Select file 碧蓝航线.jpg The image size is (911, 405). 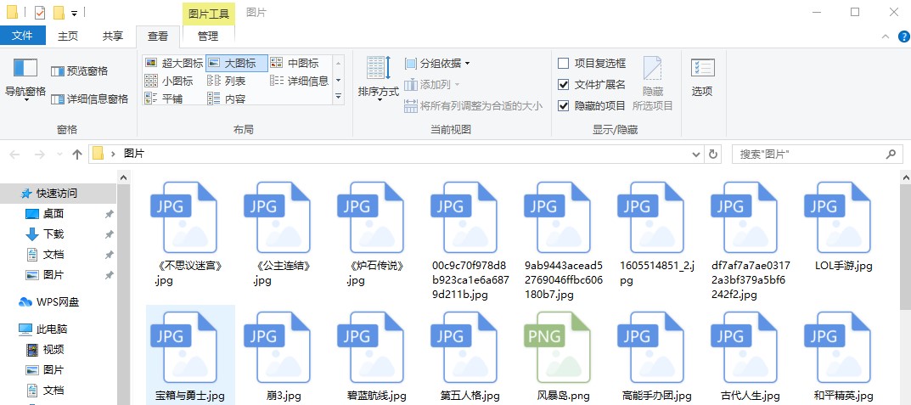[x=376, y=356]
